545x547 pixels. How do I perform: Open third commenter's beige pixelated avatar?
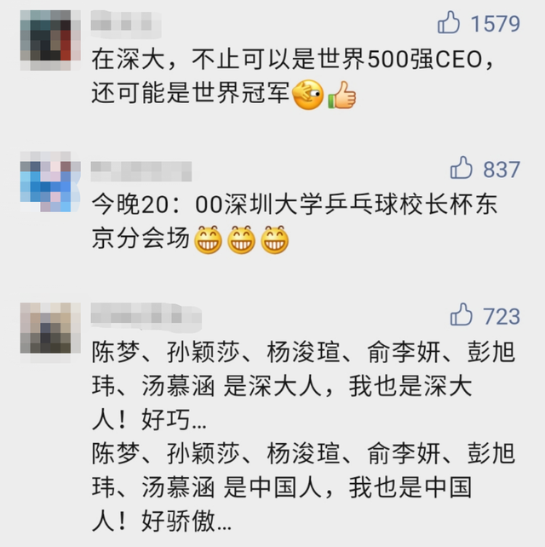click(x=50, y=328)
